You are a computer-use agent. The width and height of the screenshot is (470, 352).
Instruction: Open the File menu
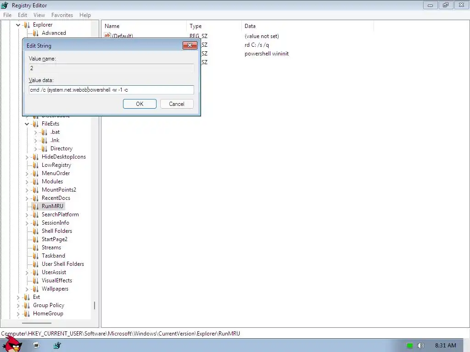(7, 15)
